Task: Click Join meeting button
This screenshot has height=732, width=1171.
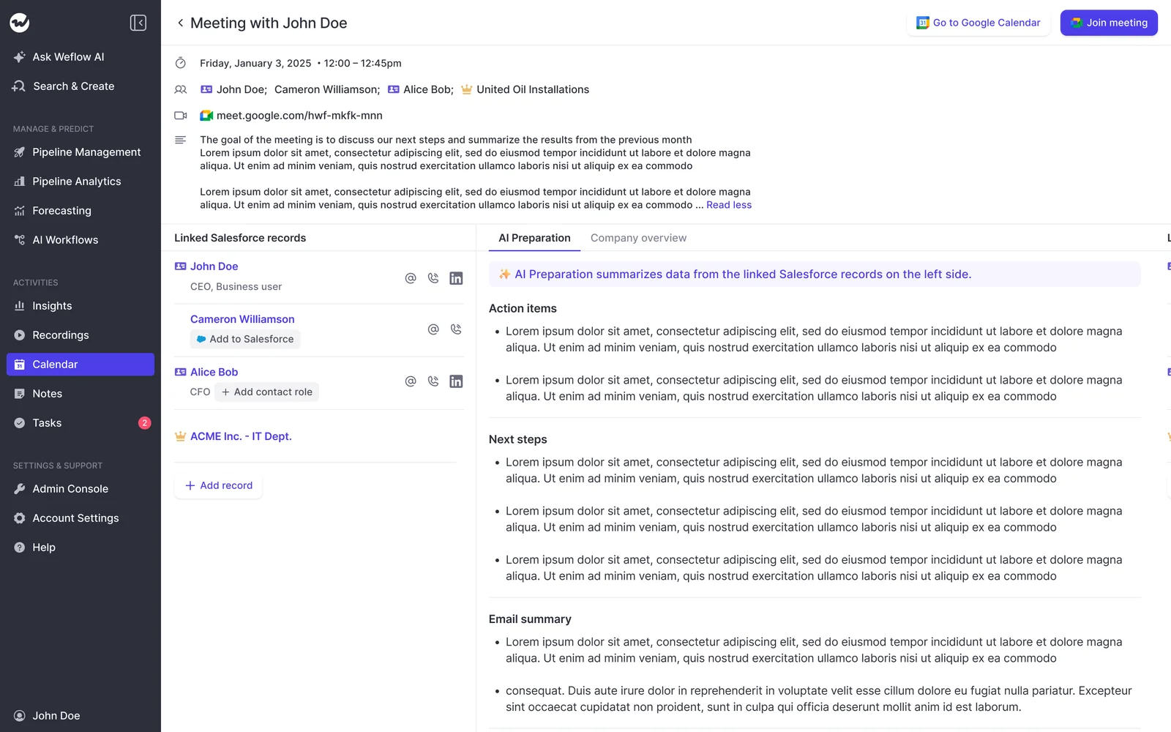Action: [1109, 23]
